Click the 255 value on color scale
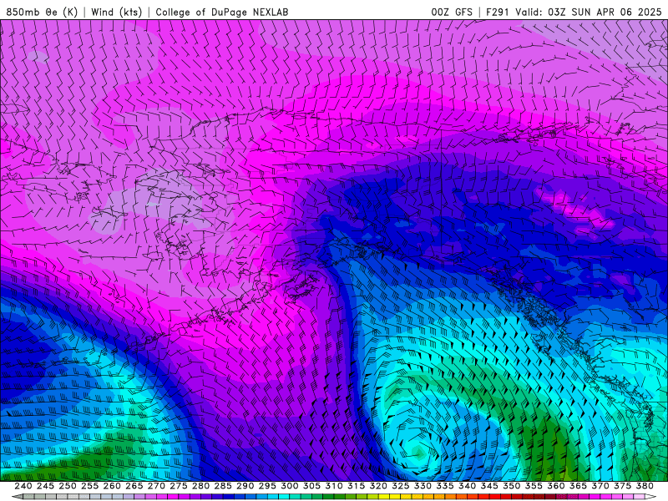The image size is (668, 501). click(89, 486)
